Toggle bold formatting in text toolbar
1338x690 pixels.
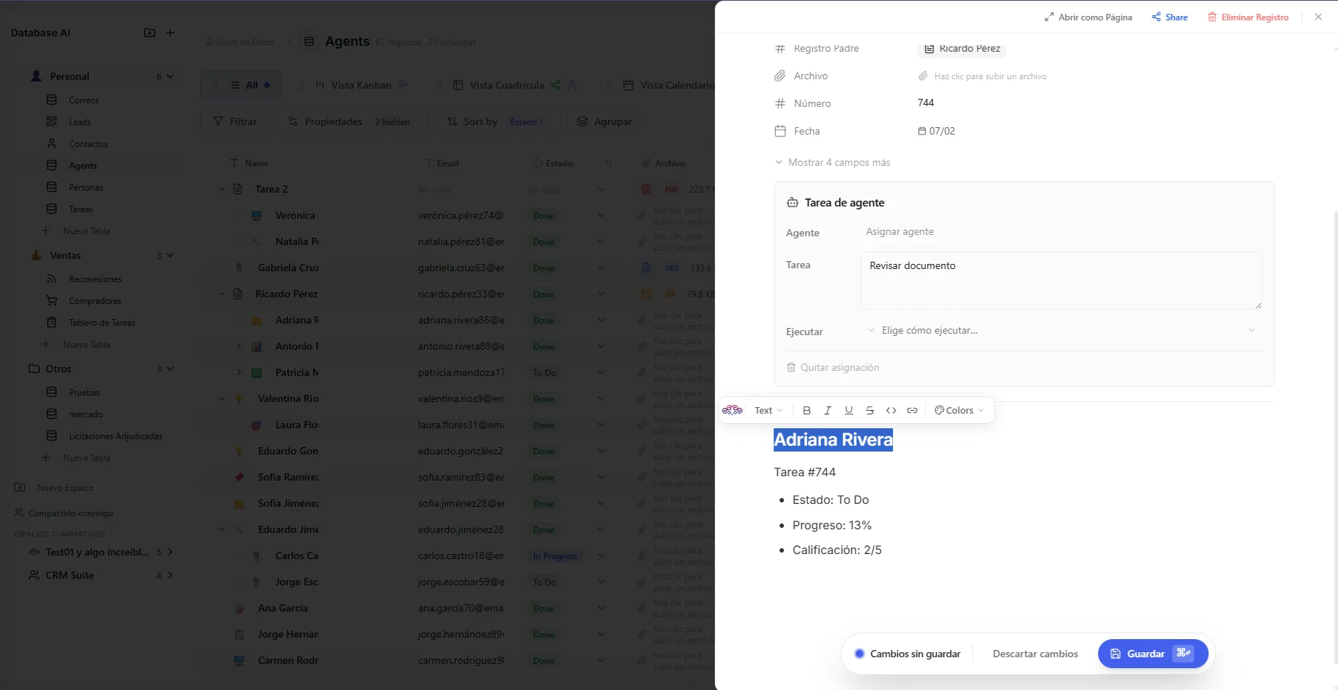pos(806,411)
